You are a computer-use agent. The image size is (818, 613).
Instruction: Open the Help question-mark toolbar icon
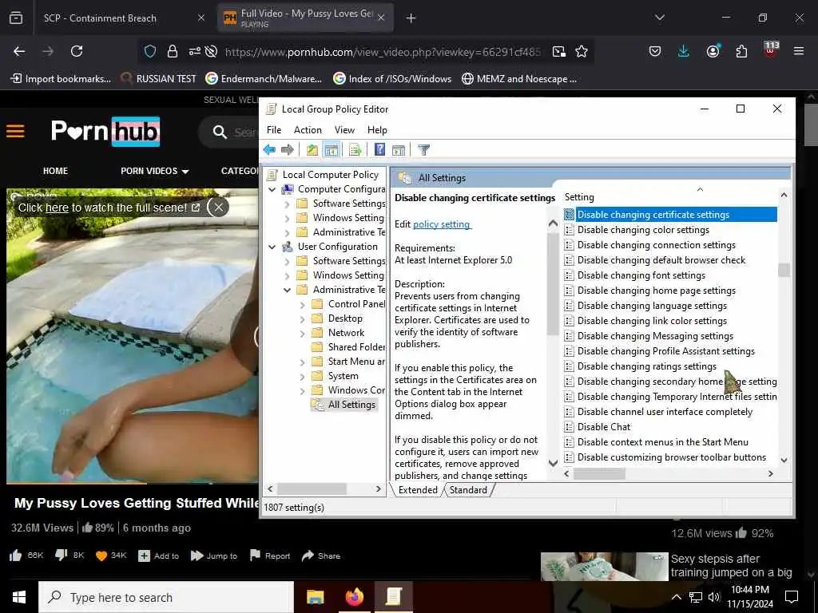tap(379, 150)
